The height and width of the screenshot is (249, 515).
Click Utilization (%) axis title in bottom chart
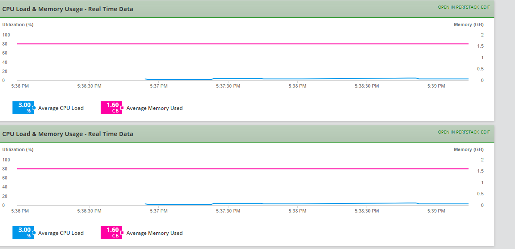[x=18, y=149]
